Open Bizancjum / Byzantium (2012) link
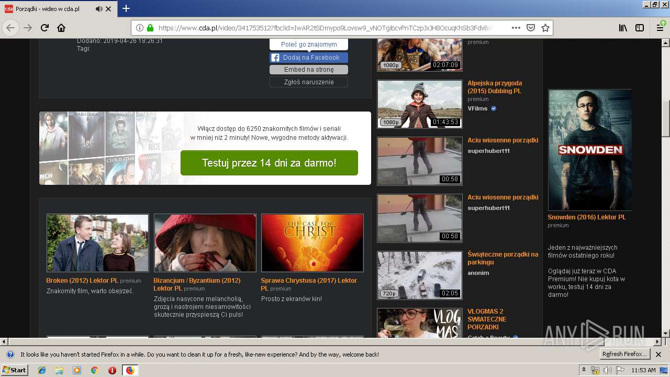Image resolution: width=670 pixels, height=377 pixels. [197, 284]
